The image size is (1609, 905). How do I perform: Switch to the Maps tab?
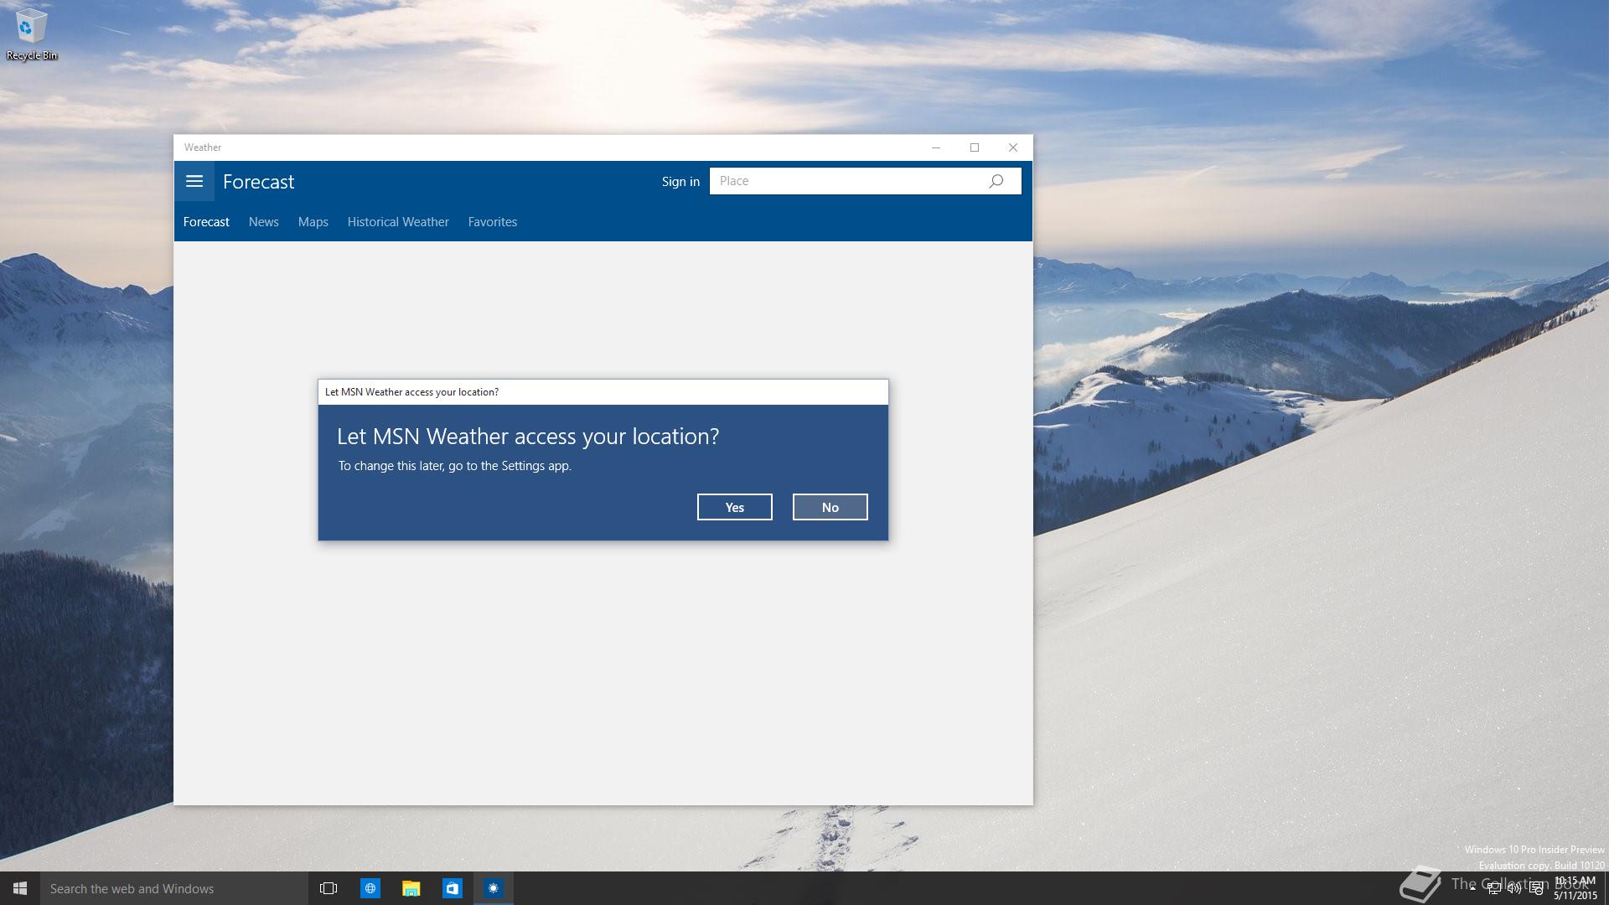click(313, 222)
